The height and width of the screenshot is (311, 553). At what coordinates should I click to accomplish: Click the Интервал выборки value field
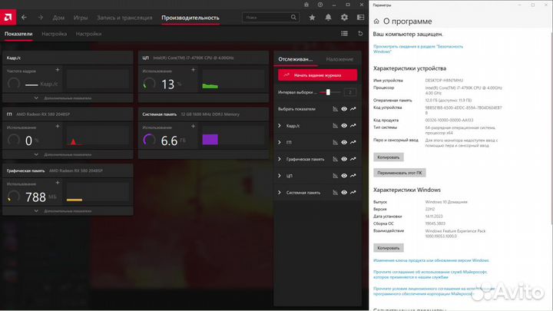point(350,92)
